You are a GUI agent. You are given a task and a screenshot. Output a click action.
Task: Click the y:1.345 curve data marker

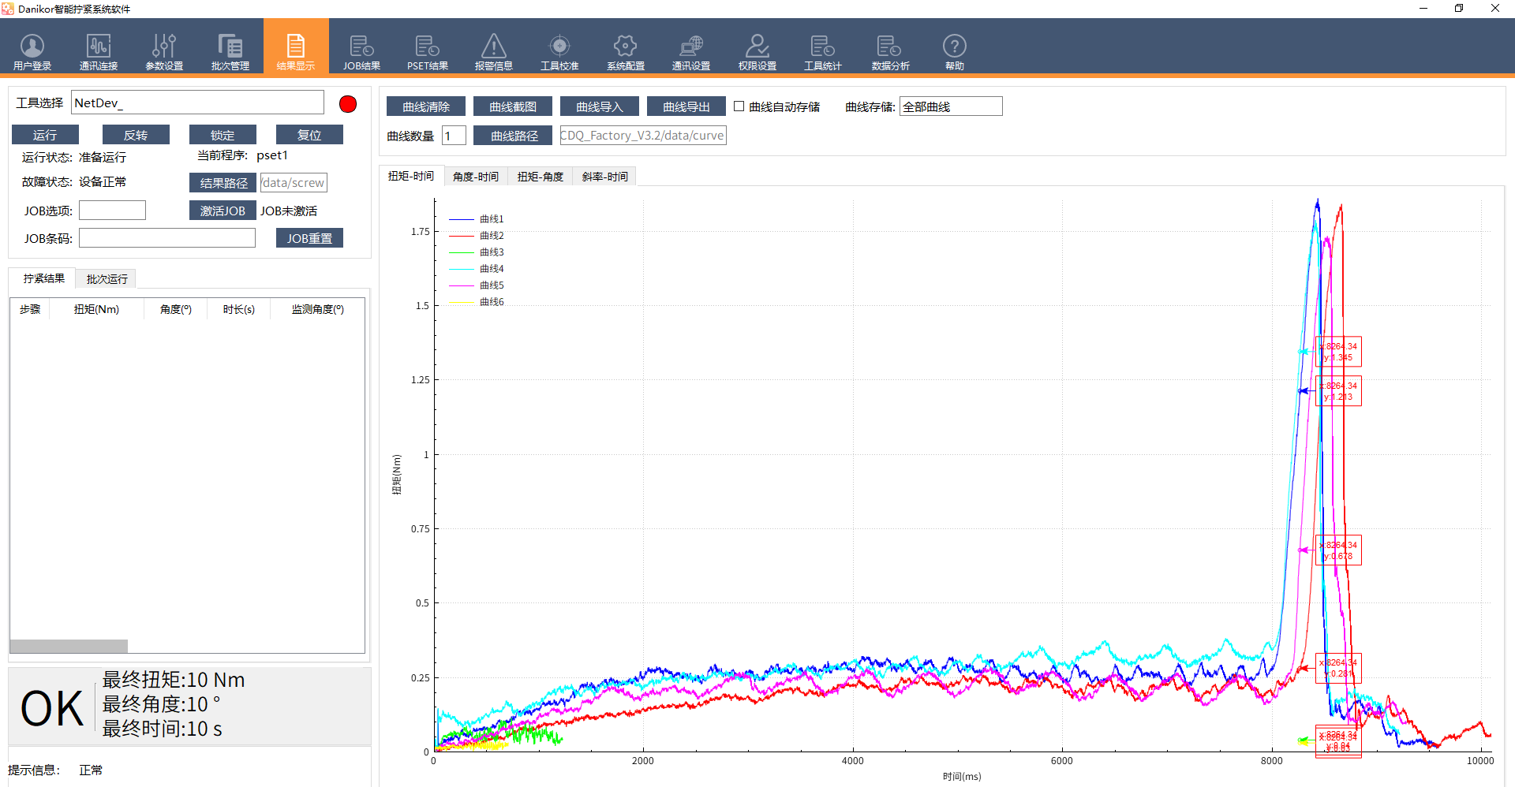1338,352
